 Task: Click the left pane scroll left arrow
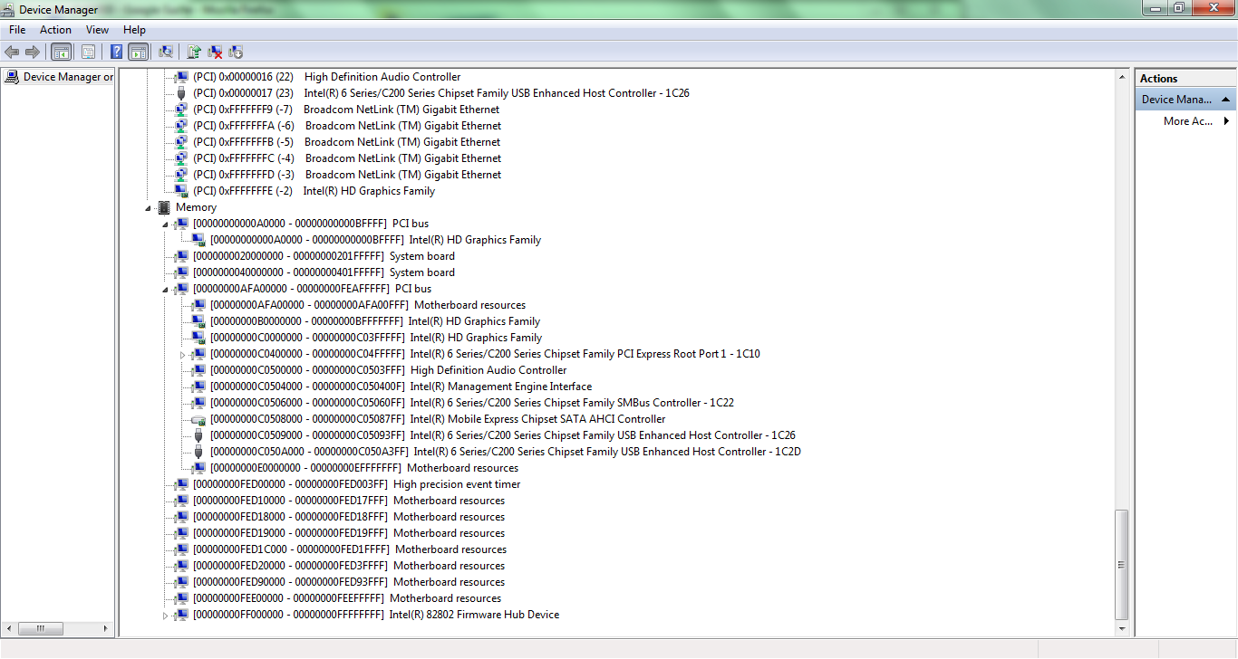tap(8, 628)
